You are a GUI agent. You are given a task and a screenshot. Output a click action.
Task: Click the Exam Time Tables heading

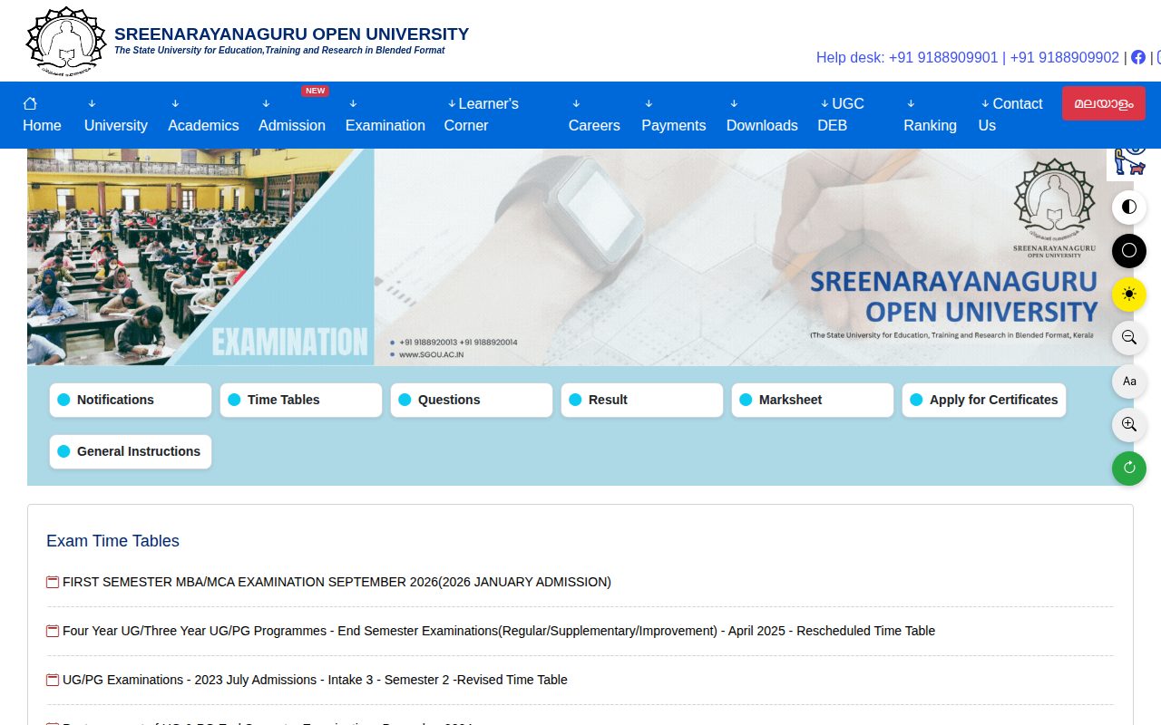112,541
